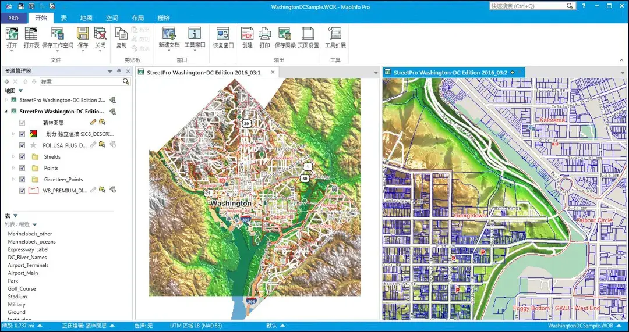The width and height of the screenshot is (629, 332).
Task: Select Expressway_Label in the table list
Action: point(28,249)
